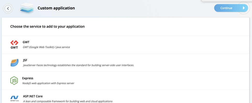Click the green NodeJS hexagon icon

(x=14, y=81)
